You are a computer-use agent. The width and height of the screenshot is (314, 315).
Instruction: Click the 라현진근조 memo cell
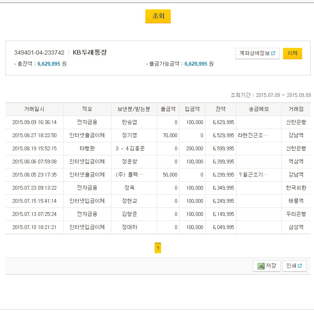point(253,135)
